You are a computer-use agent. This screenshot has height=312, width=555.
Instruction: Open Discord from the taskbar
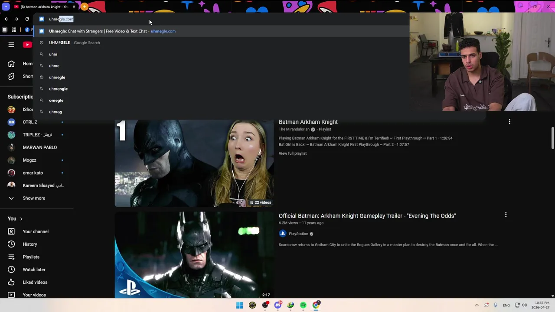(278, 305)
